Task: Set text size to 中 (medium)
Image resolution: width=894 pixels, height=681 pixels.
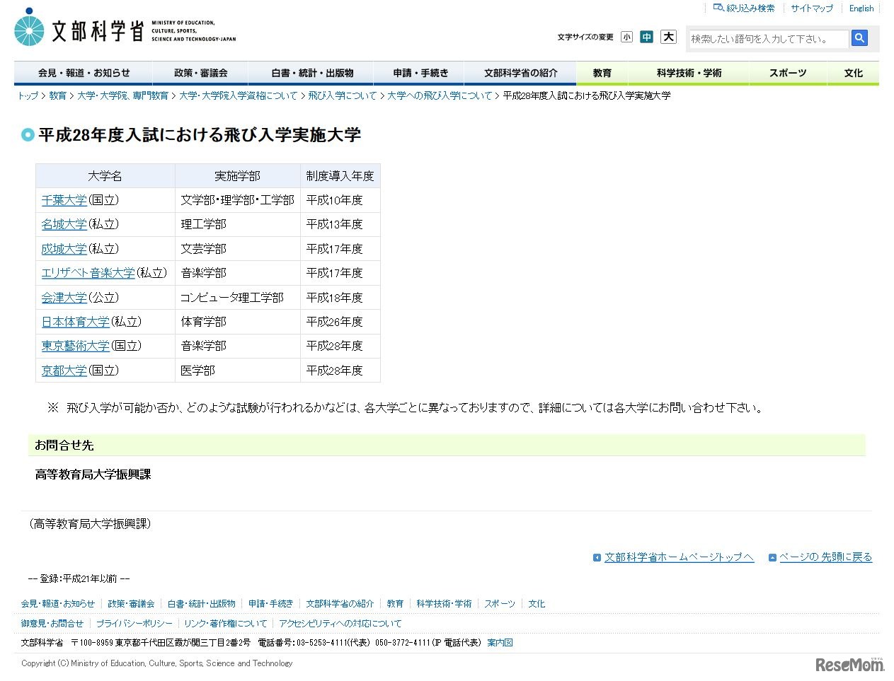Action: [646, 37]
